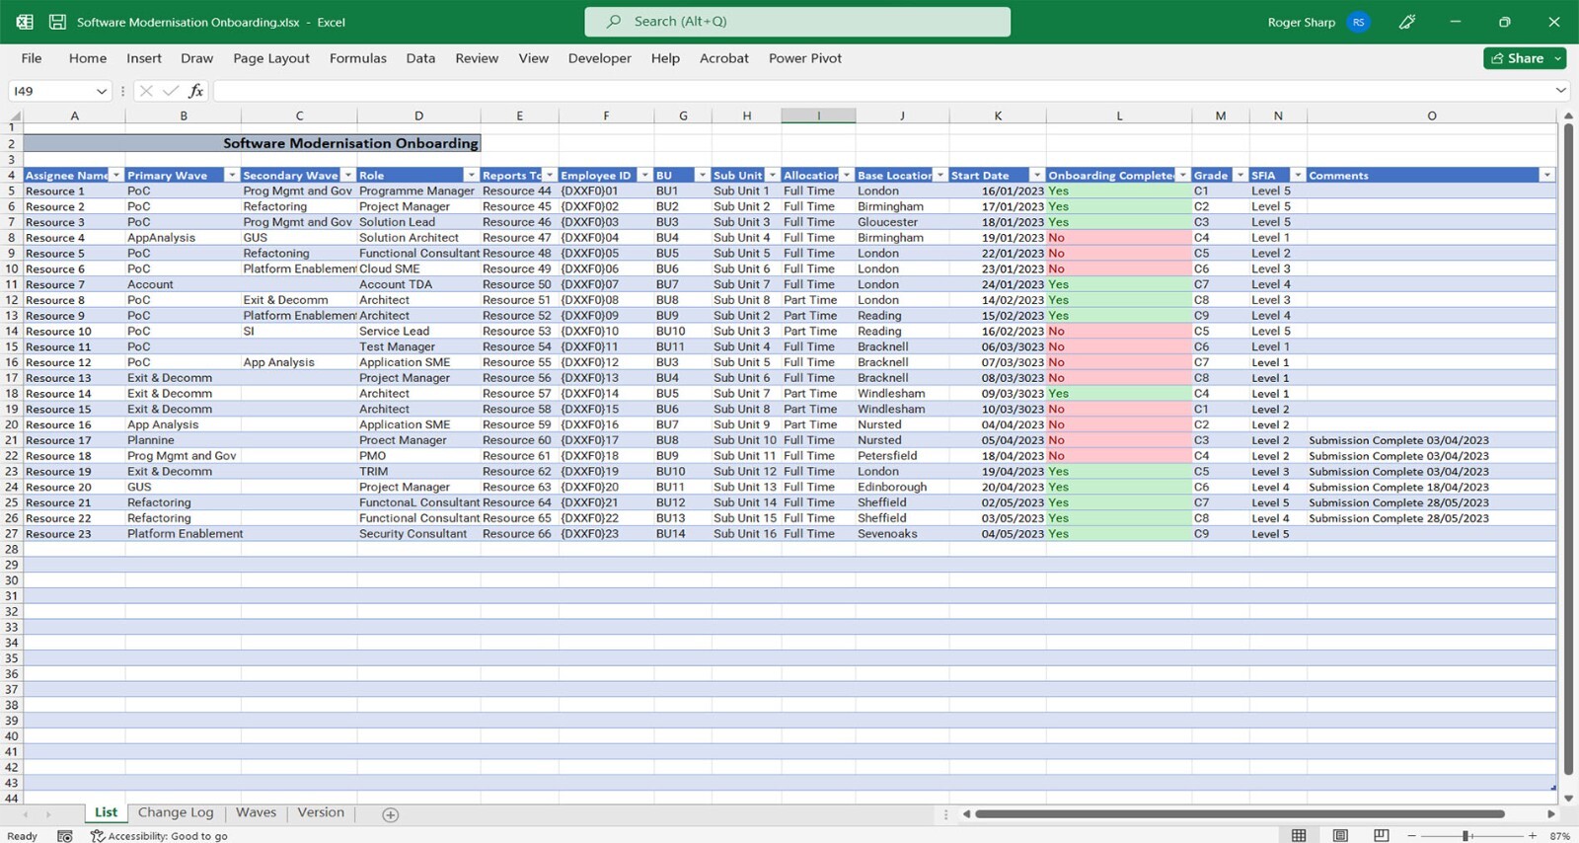Click the Roger Sharp account avatar
This screenshot has width=1579, height=843.
click(x=1359, y=22)
